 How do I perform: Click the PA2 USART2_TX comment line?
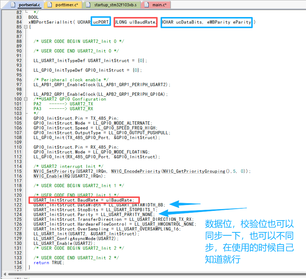tap(63, 104)
